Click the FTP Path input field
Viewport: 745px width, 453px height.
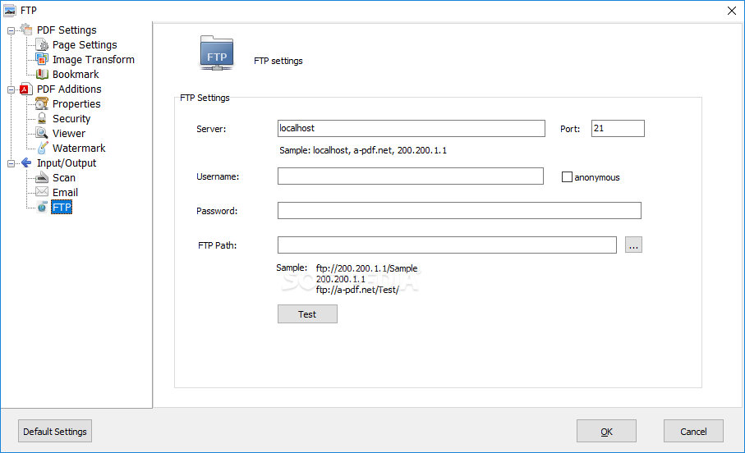(447, 245)
